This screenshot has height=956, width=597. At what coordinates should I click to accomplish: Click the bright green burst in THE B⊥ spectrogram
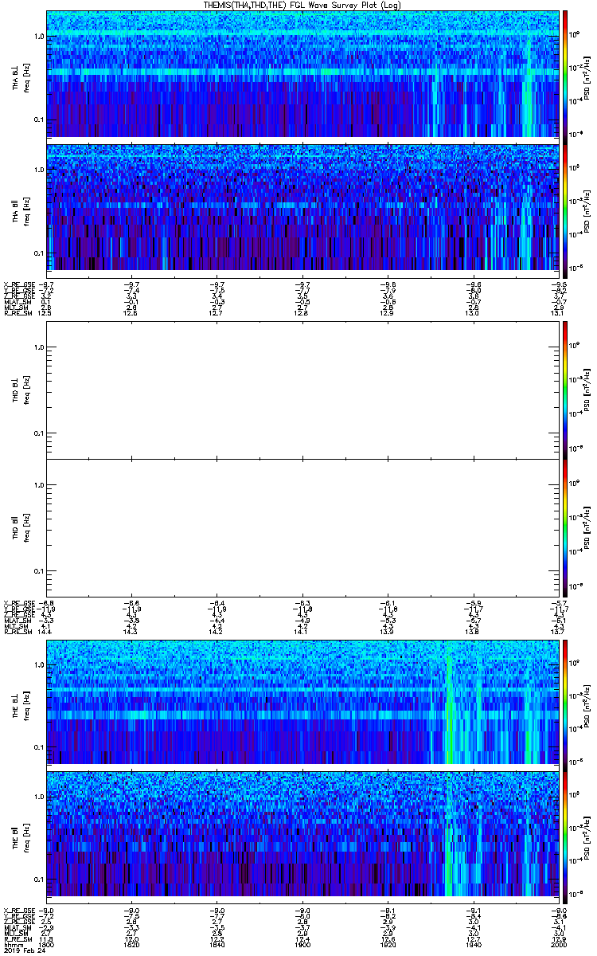click(448, 701)
